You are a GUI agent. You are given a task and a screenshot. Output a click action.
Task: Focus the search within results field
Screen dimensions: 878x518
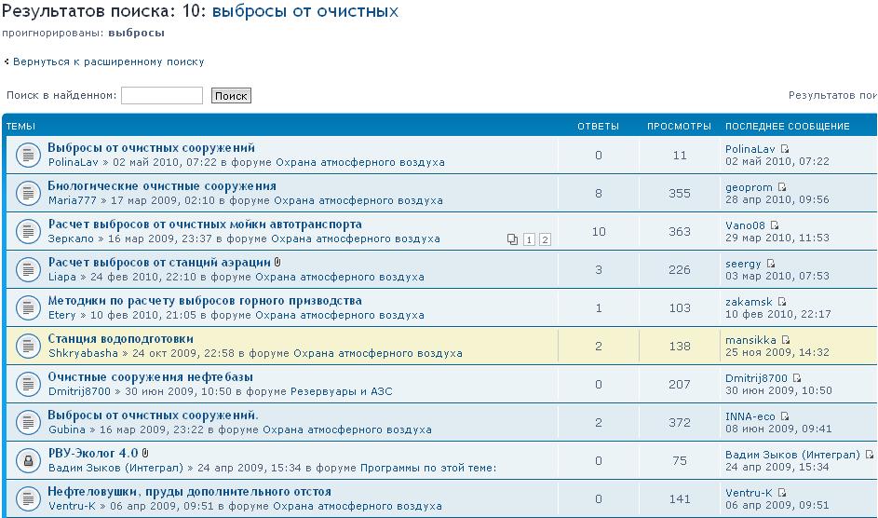(161, 96)
